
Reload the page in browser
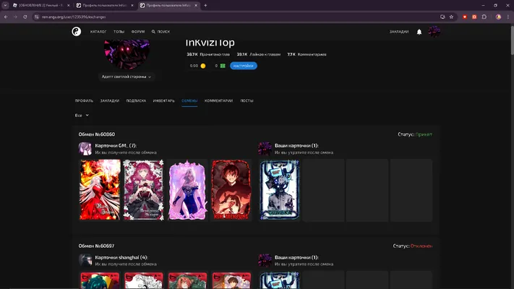point(25,17)
